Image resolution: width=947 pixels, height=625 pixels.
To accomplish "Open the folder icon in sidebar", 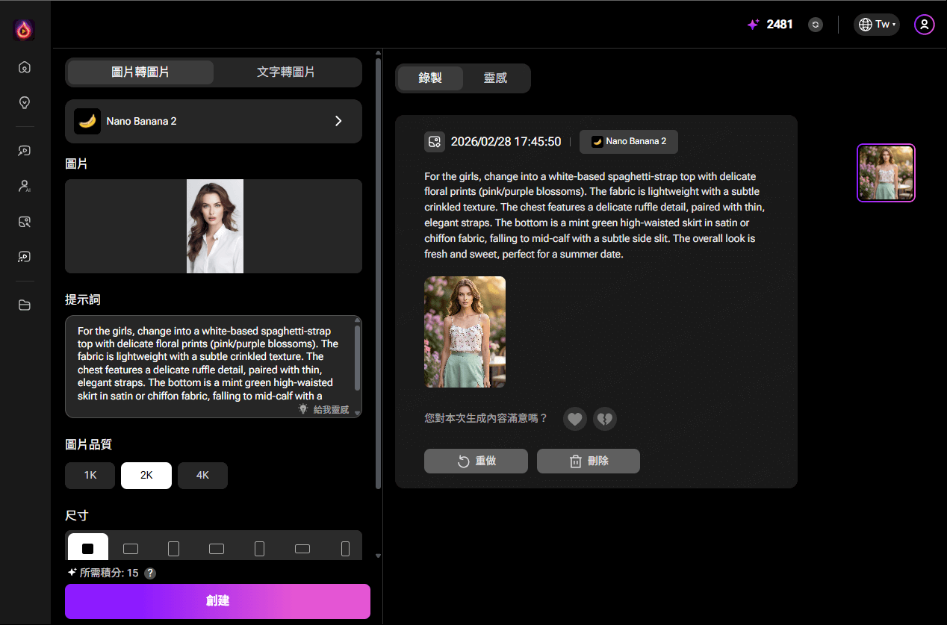I will point(25,305).
